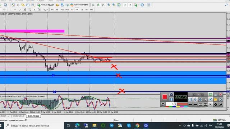Open the Terminal panel icon
230x129 pixels.
click(x=28, y=5)
